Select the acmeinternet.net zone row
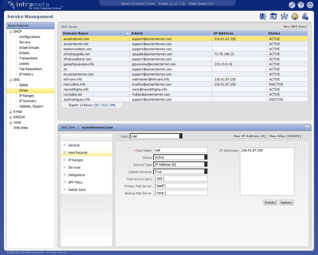The width and height of the screenshot is (318, 255). point(185,44)
